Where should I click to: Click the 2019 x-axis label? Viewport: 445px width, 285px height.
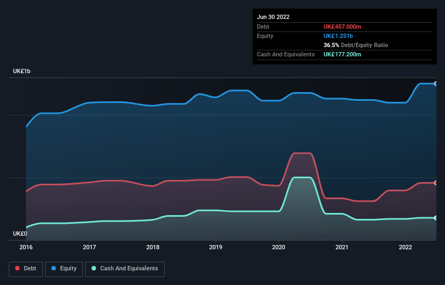tap(216, 247)
